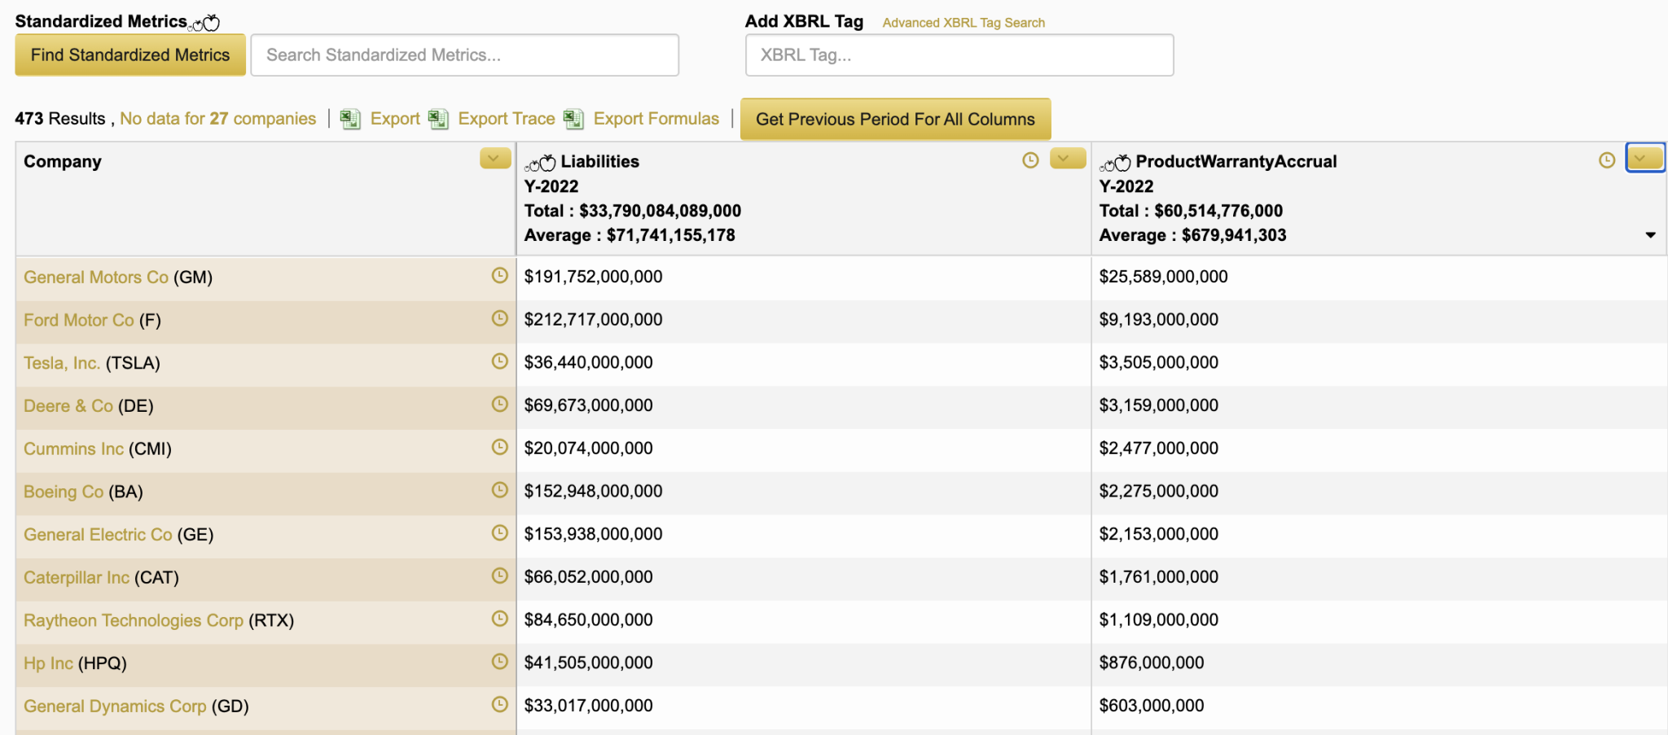Image resolution: width=1668 pixels, height=735 pixels.
Task: Click into the Search Standardized Metrics field
Action: (464, 55)
